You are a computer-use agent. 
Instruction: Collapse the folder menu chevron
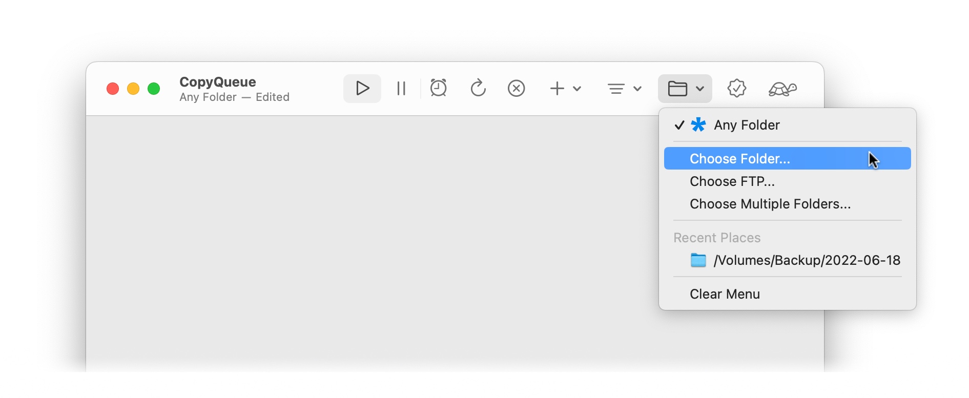coord(700,89)
